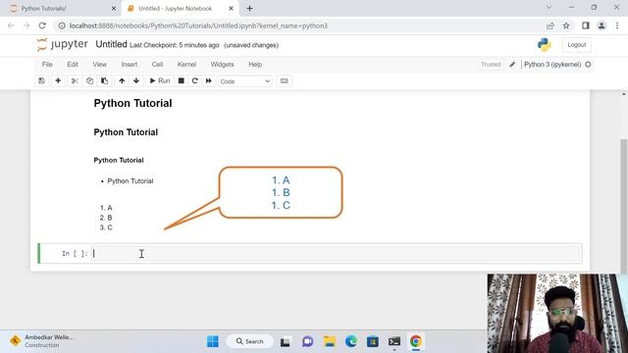Click list item 2. B
This screenshot has height=353, width=628.
pyautogui.click(x=106, y=218)
